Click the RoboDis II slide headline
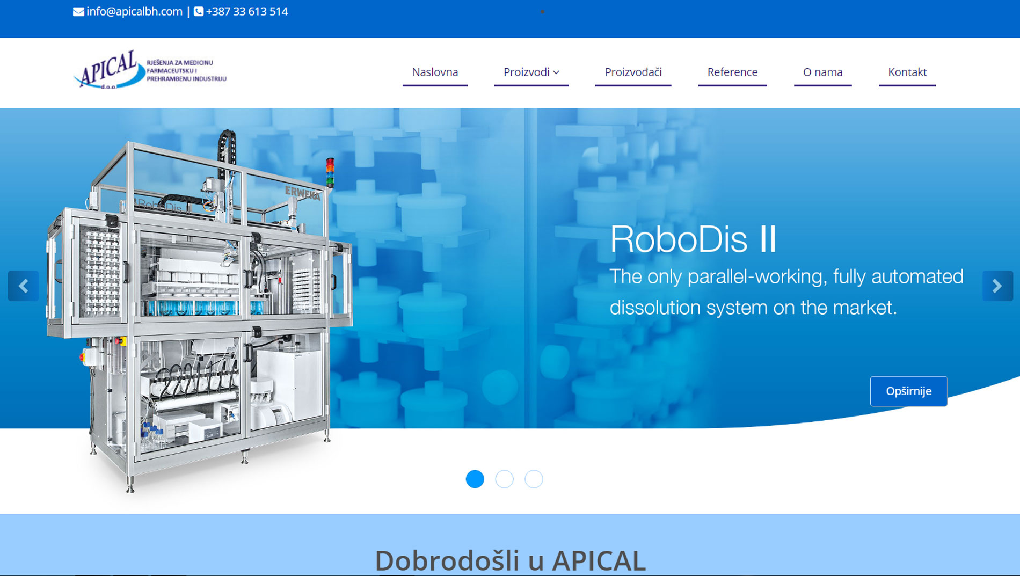The image size is (1020, 576). pos(693,239)
